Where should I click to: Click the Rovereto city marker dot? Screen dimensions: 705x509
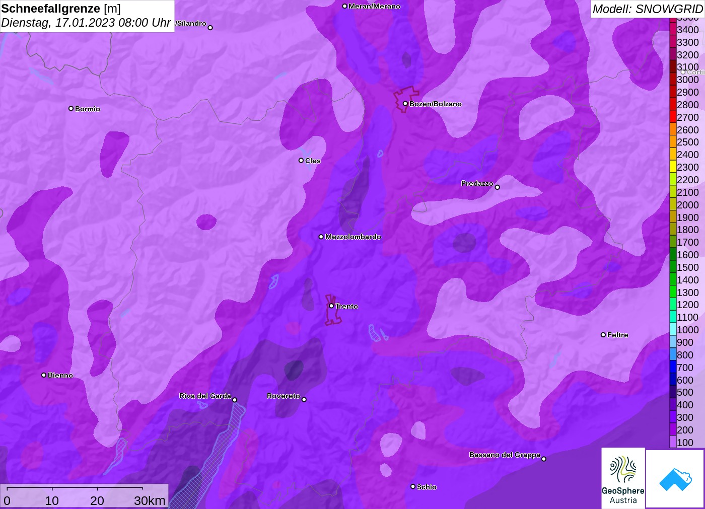point(304,400)
